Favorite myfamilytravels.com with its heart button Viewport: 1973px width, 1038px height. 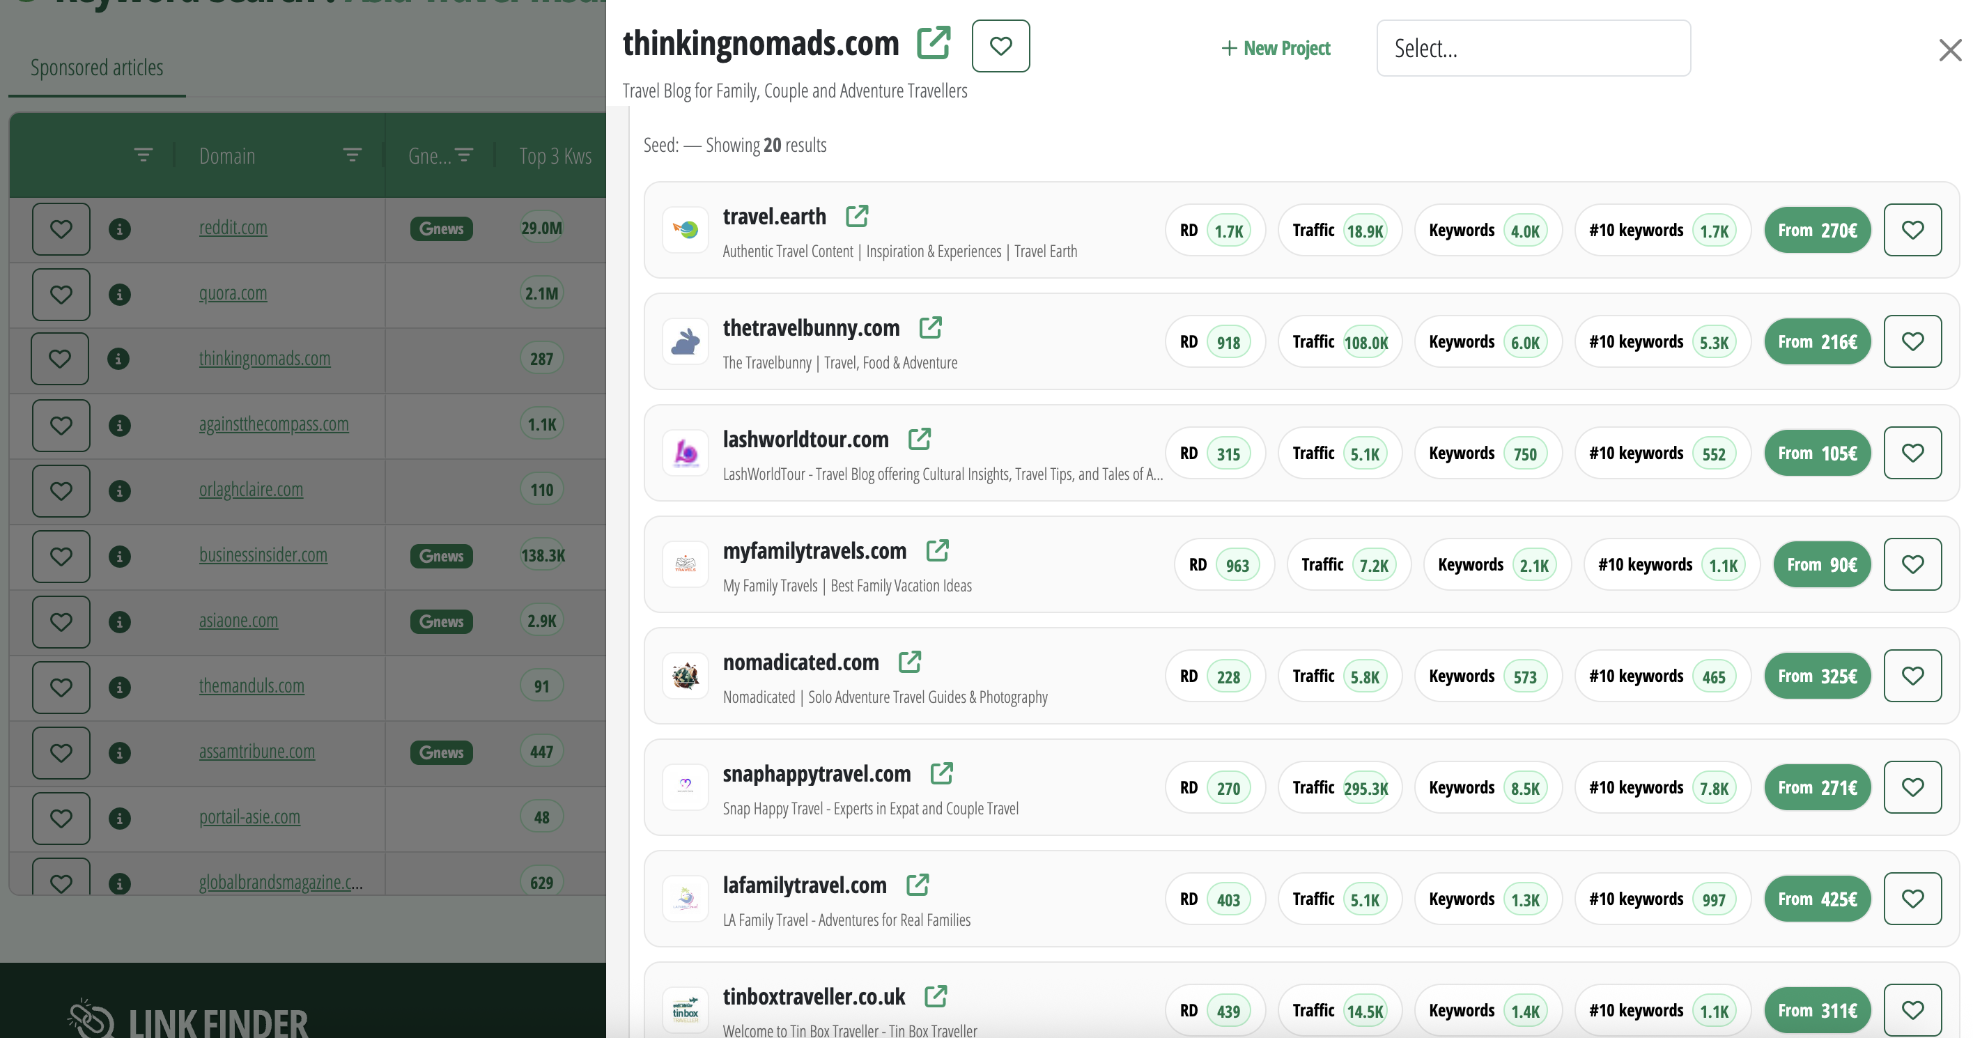1912,564
